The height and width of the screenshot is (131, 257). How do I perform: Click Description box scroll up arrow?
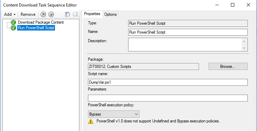pos(244,41)
